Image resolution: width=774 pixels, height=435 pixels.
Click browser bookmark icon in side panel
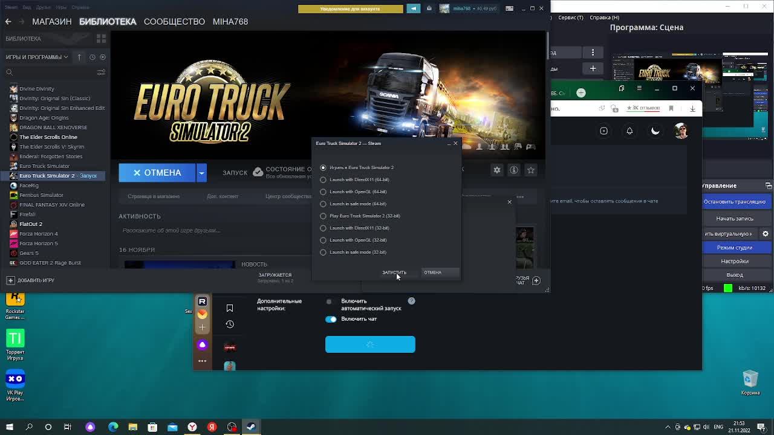(x=230, y=308)
